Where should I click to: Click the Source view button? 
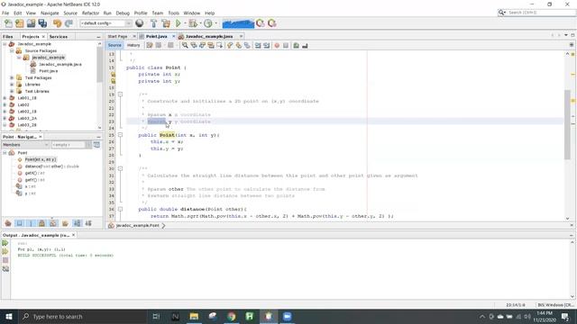114,45
